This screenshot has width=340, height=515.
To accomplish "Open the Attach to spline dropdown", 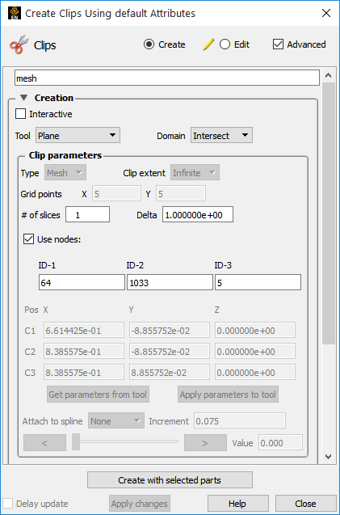I will (x=116, y=420).
